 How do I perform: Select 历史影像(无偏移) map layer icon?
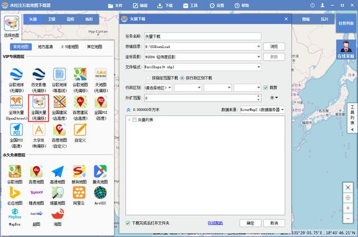(x=39, y=74)
